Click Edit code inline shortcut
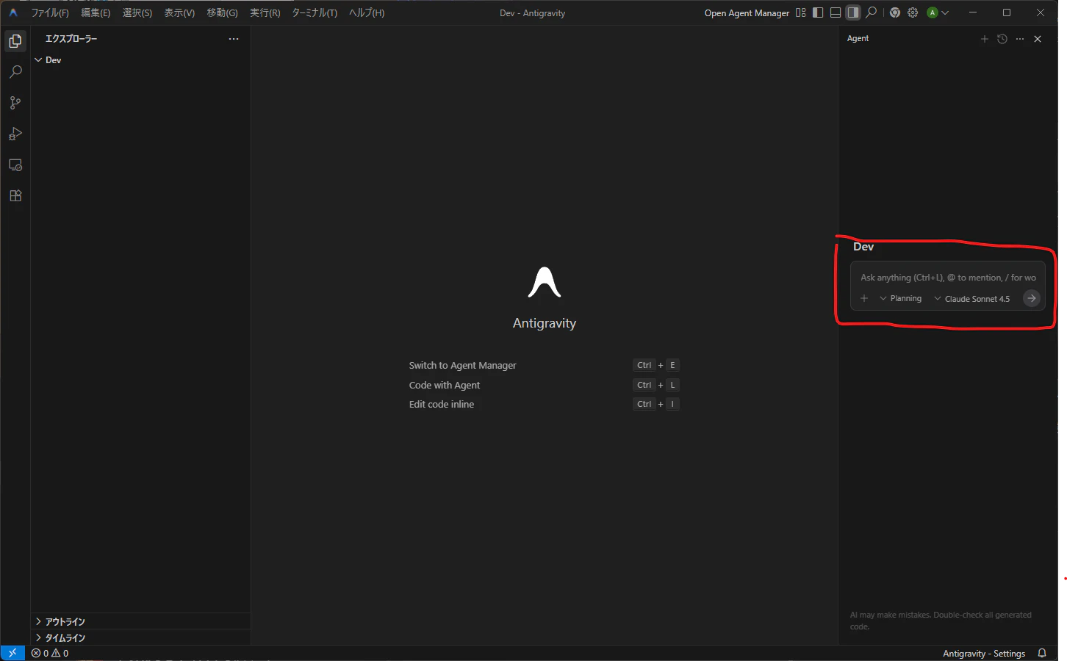The width and height of the screenshot is (1067, 661). pos(442,404)
